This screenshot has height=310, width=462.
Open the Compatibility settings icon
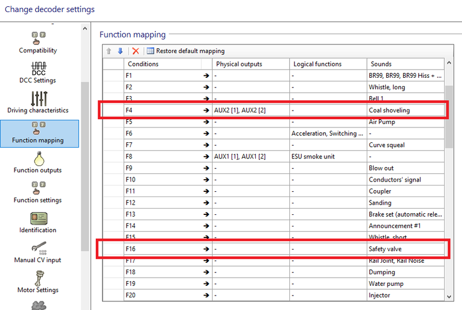click(x=38, y=37)
